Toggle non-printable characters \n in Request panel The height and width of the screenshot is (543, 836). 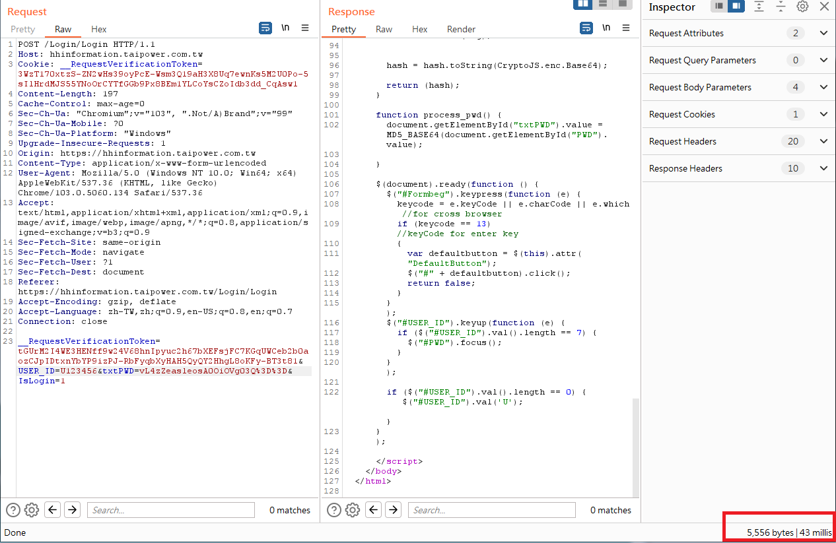[x=285, y=28]
